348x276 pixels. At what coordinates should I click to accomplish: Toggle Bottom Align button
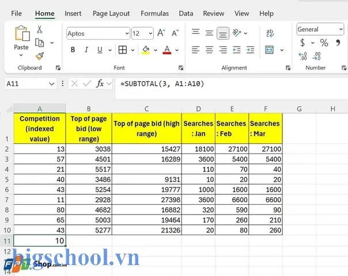tap(223, 33)
